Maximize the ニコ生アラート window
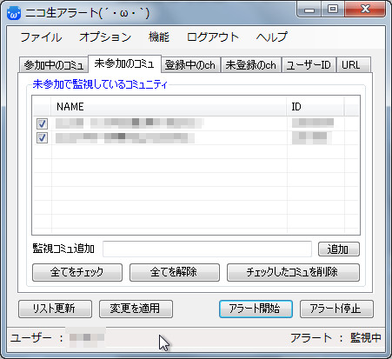392x359 pixels. [333, 10]
